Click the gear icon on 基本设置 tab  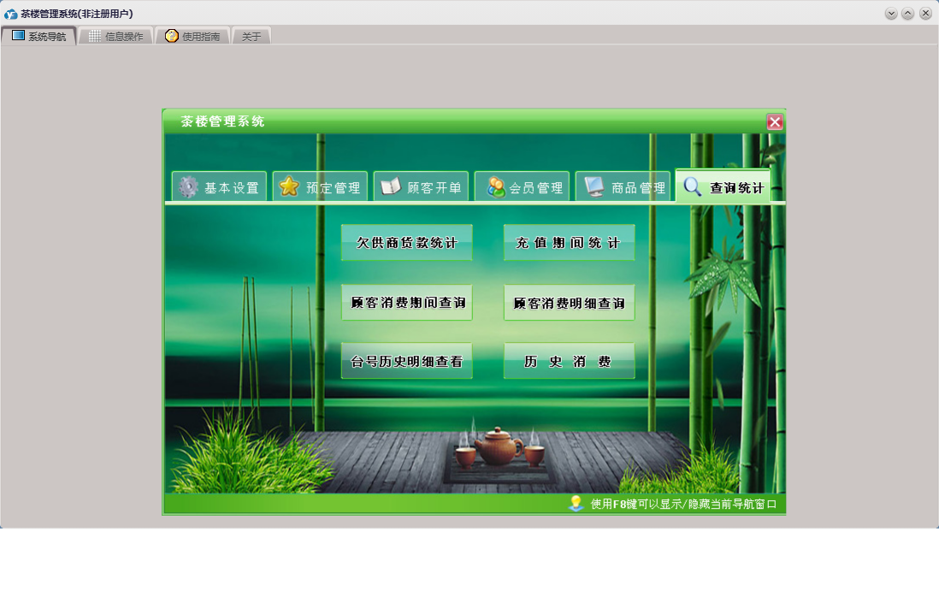click(188, 187)
